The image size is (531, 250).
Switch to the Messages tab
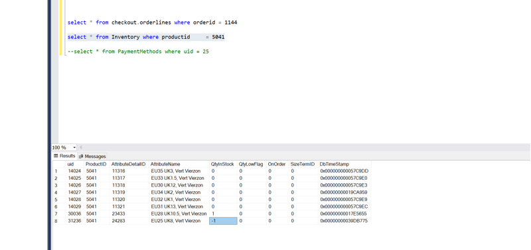coord(92,156)
